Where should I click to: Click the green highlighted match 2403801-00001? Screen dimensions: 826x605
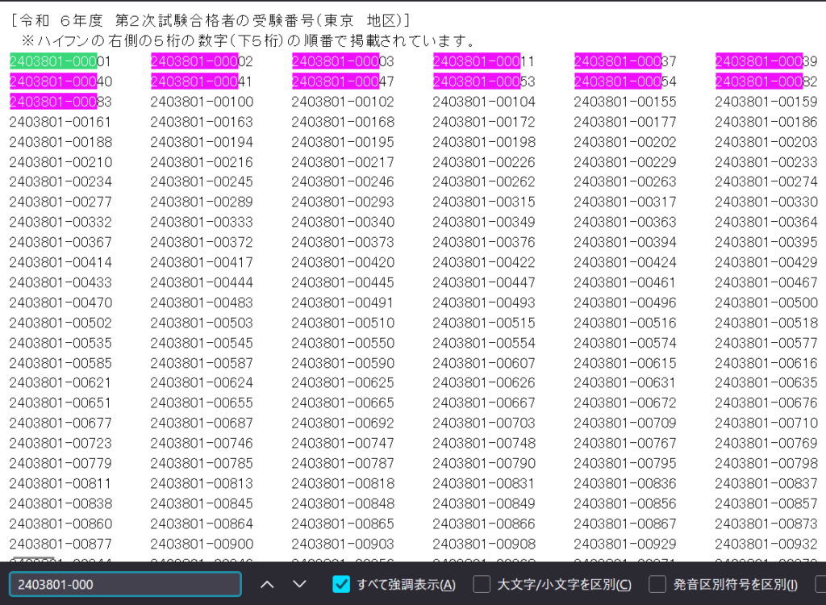[x=60, y=61]
